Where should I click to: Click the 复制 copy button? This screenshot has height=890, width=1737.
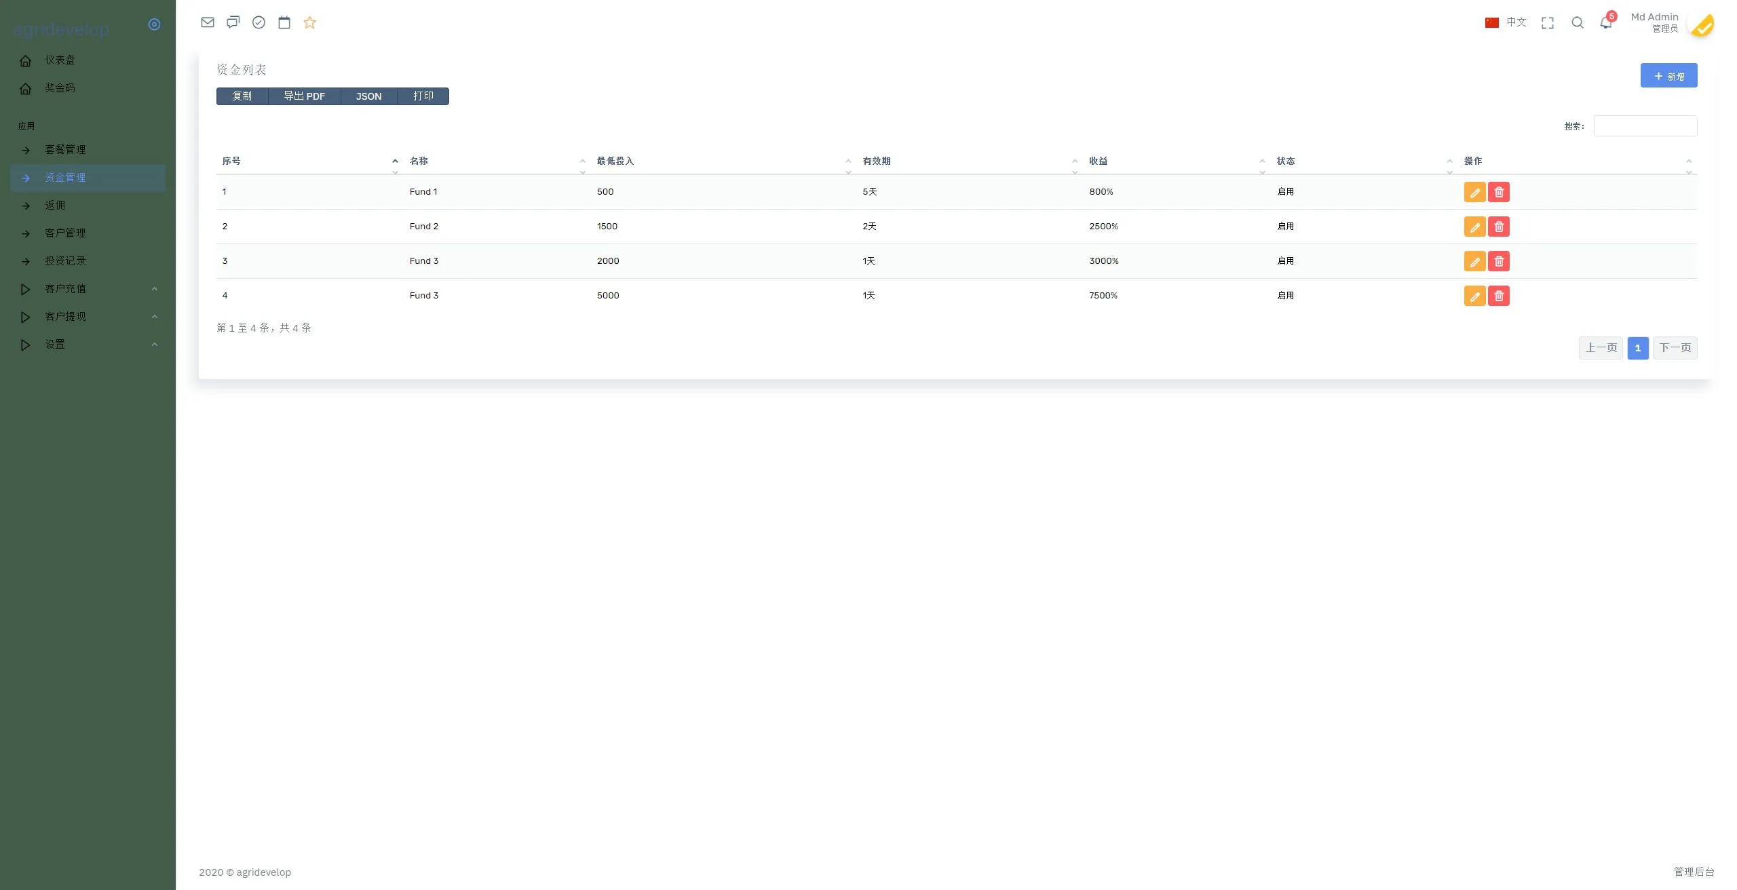pyautogui.click(x=242, y=96)
